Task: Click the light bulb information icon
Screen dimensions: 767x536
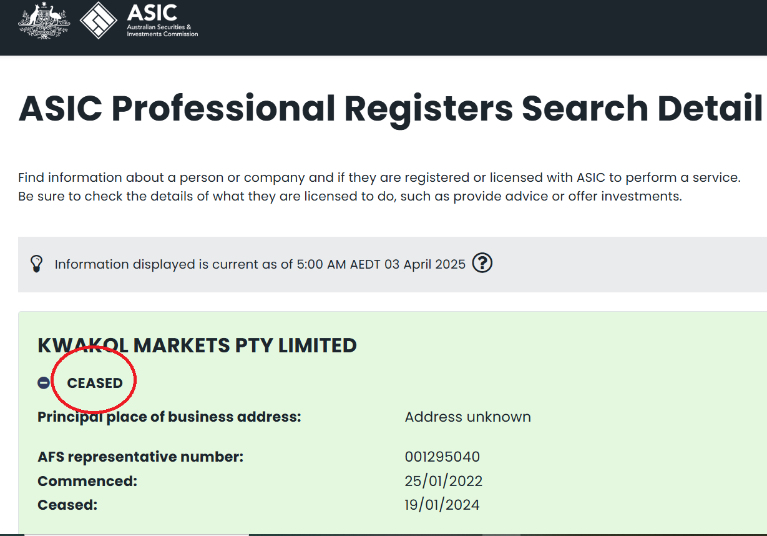Action: click(37, 264)
